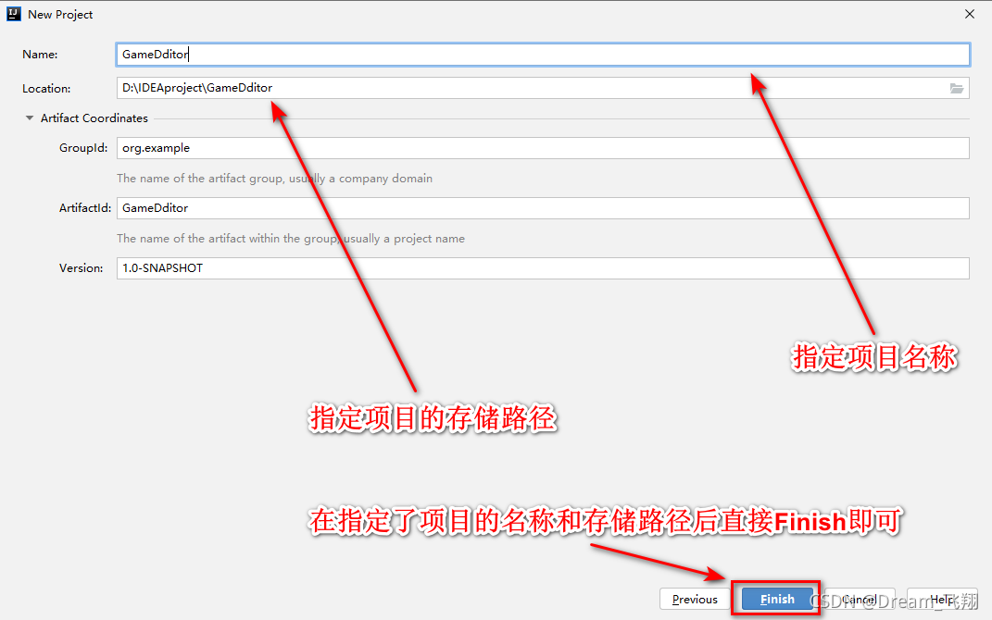Click the hint about artifact group company domain

click(274, 179)
